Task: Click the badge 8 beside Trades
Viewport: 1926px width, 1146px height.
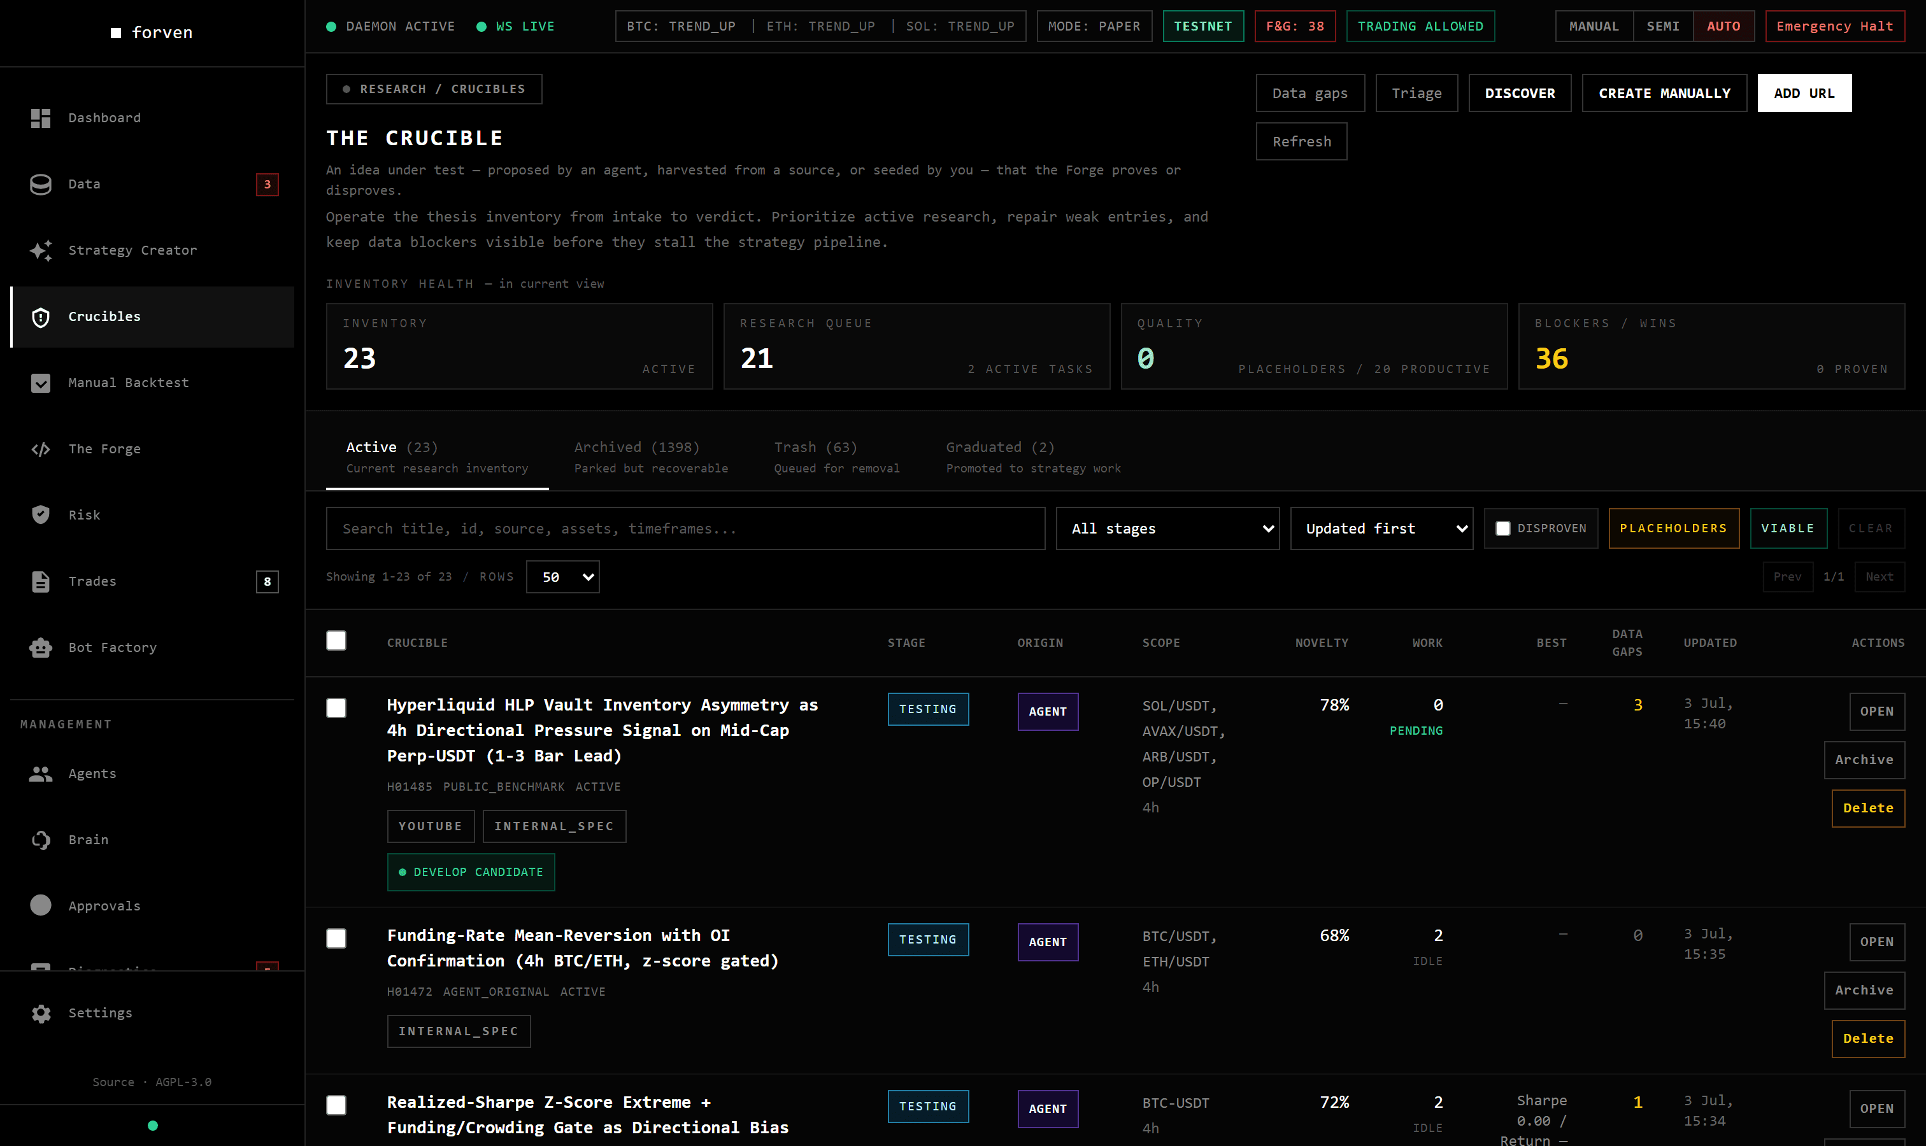Action: tap(267, 581)
